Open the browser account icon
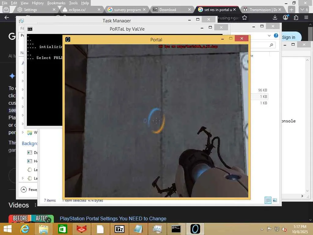Viewport: 313px width, 235px height. [286, 17]
